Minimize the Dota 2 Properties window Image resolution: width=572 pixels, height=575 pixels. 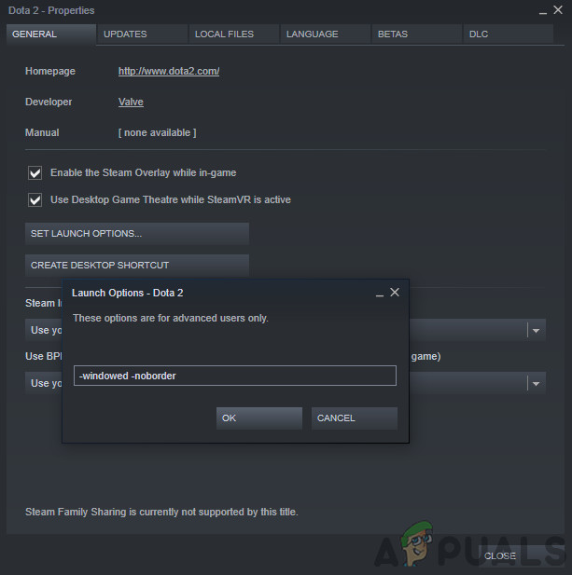coord(543,11)
